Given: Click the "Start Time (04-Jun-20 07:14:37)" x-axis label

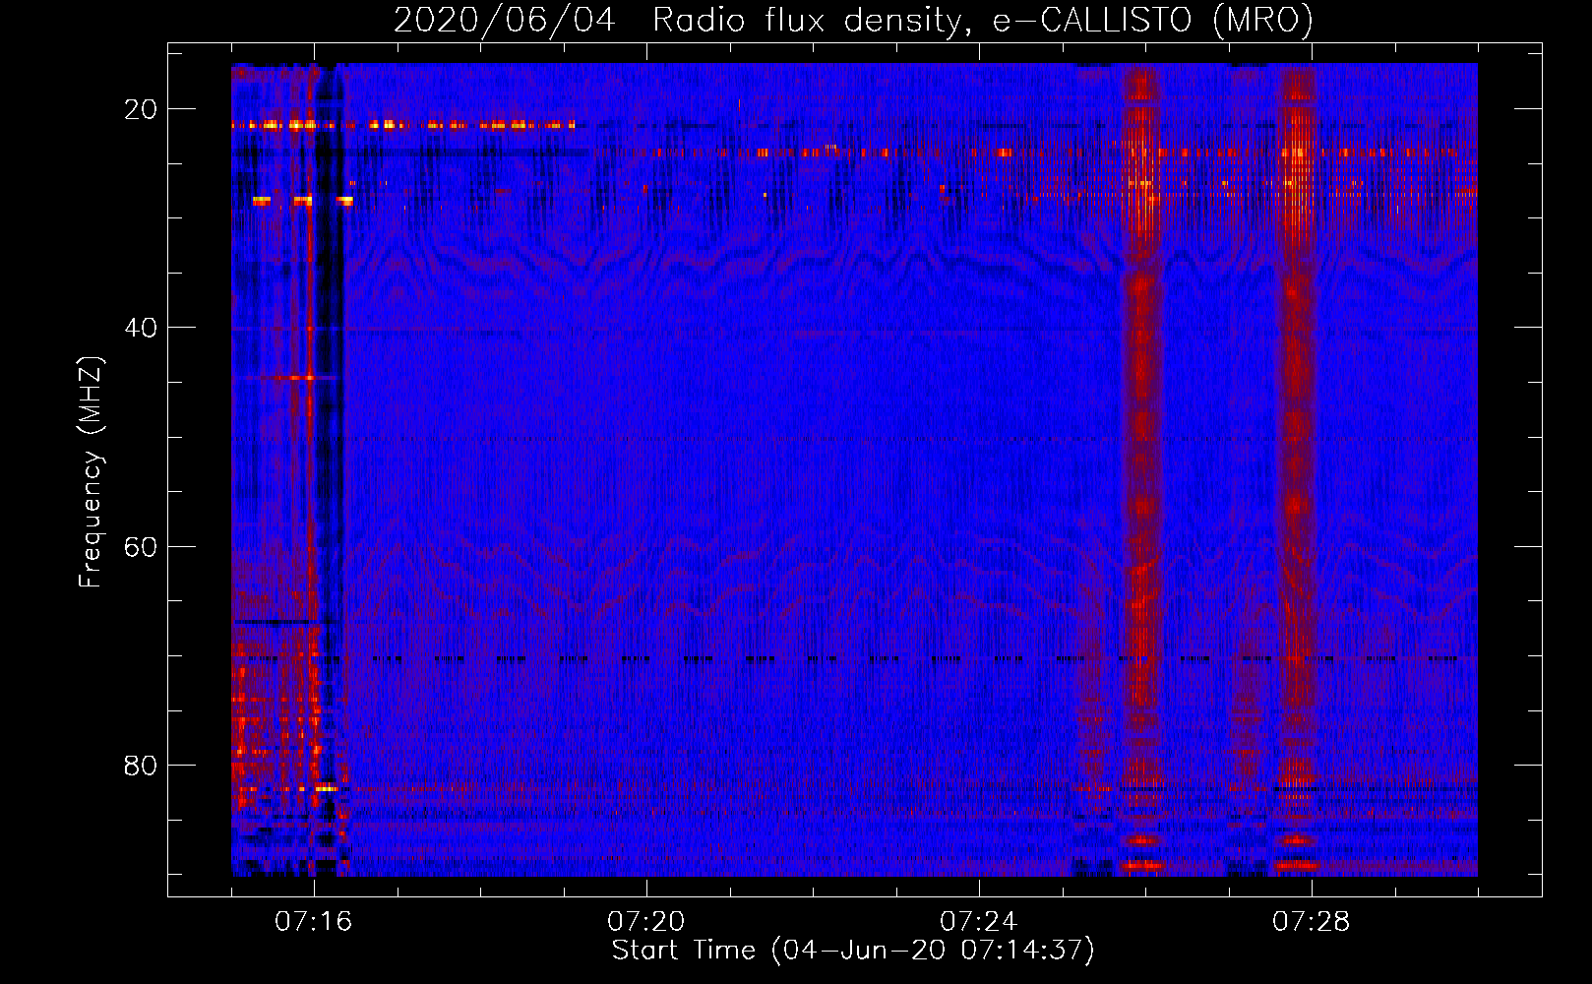Looking at the screenshot, I should pyautogui.click(x=853, y=951).
